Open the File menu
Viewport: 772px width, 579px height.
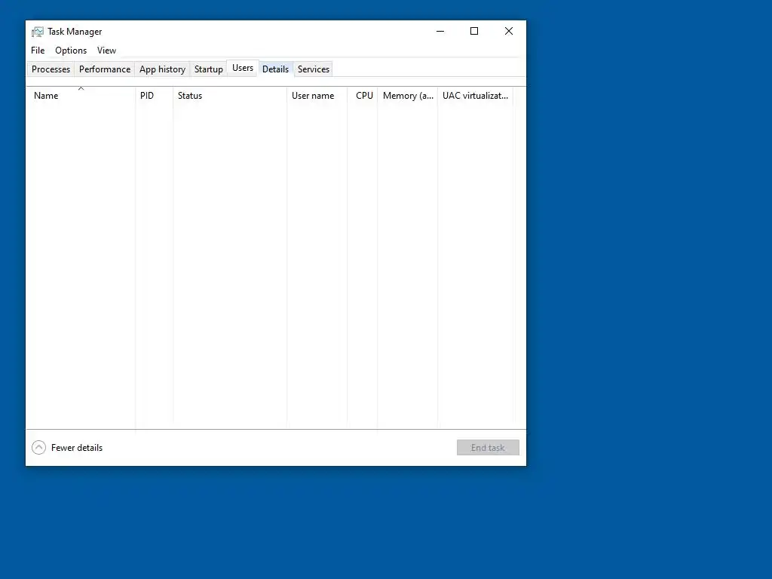(x=38, y=51)
